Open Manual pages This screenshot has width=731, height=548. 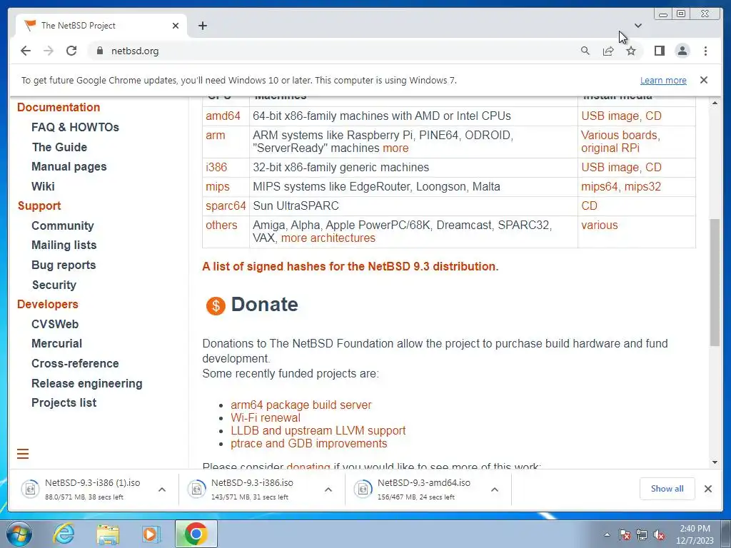click(69, 167)
